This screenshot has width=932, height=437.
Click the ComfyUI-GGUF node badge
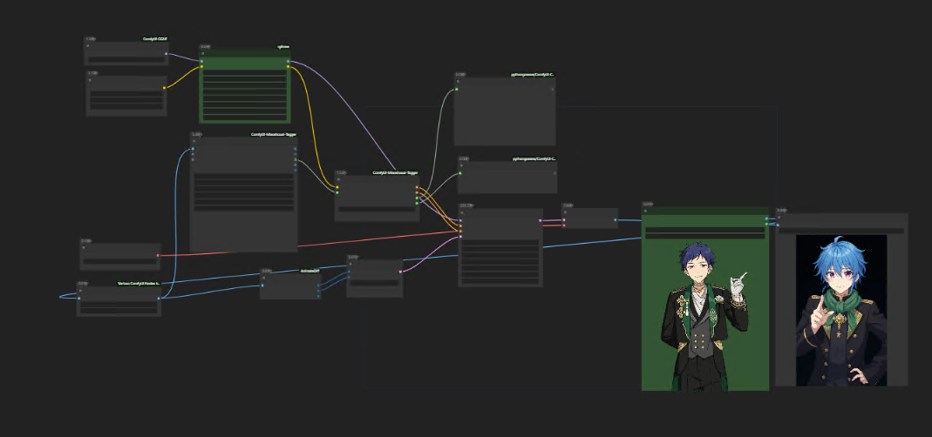155,39
